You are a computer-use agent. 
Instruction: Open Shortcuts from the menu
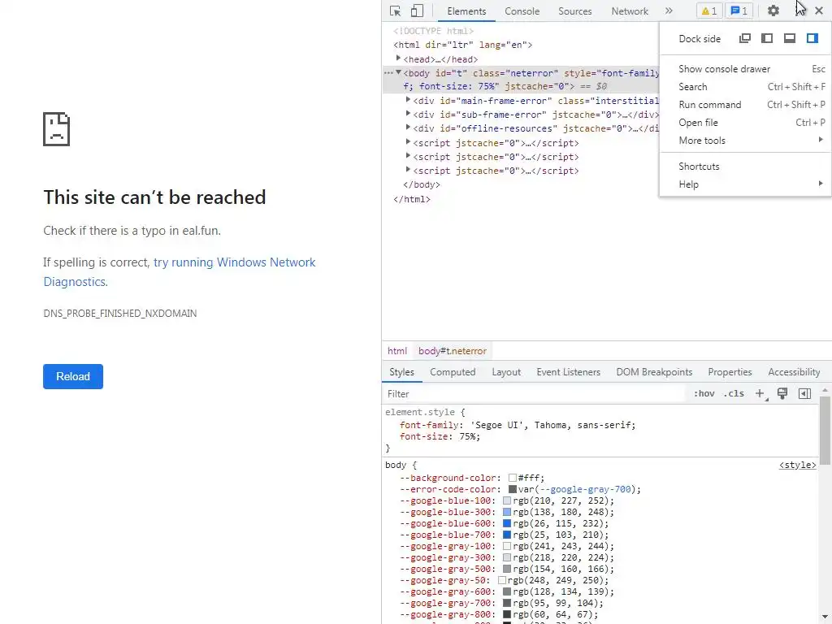746,166
